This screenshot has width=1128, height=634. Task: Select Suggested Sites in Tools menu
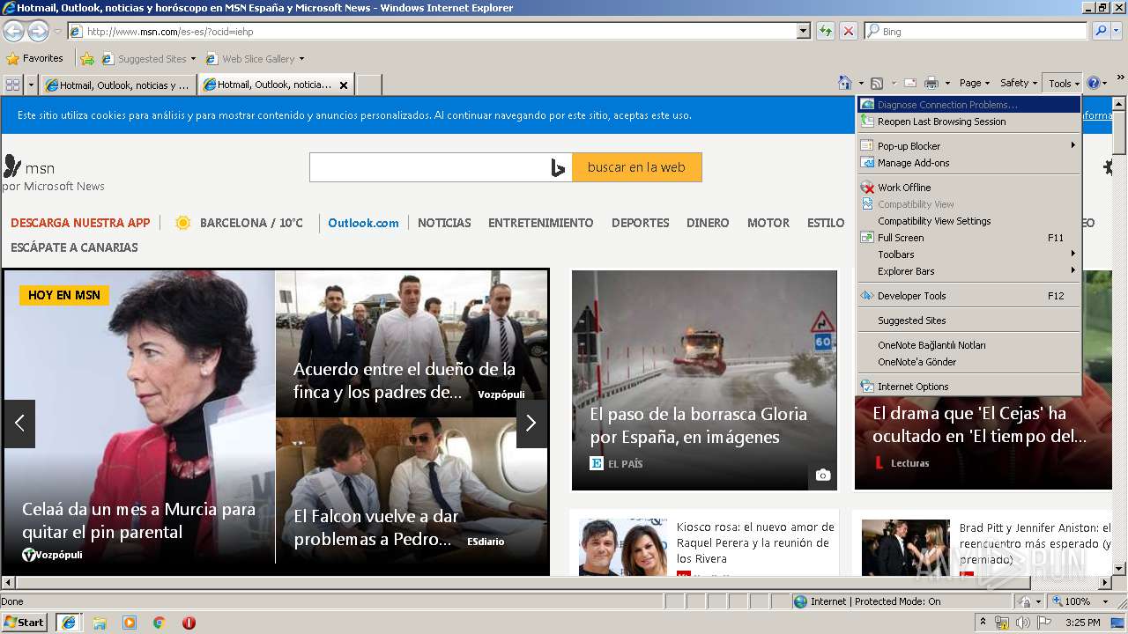click(968, 321)
